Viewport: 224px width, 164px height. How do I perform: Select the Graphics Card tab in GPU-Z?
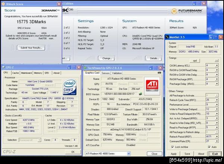tap(92, 73)
